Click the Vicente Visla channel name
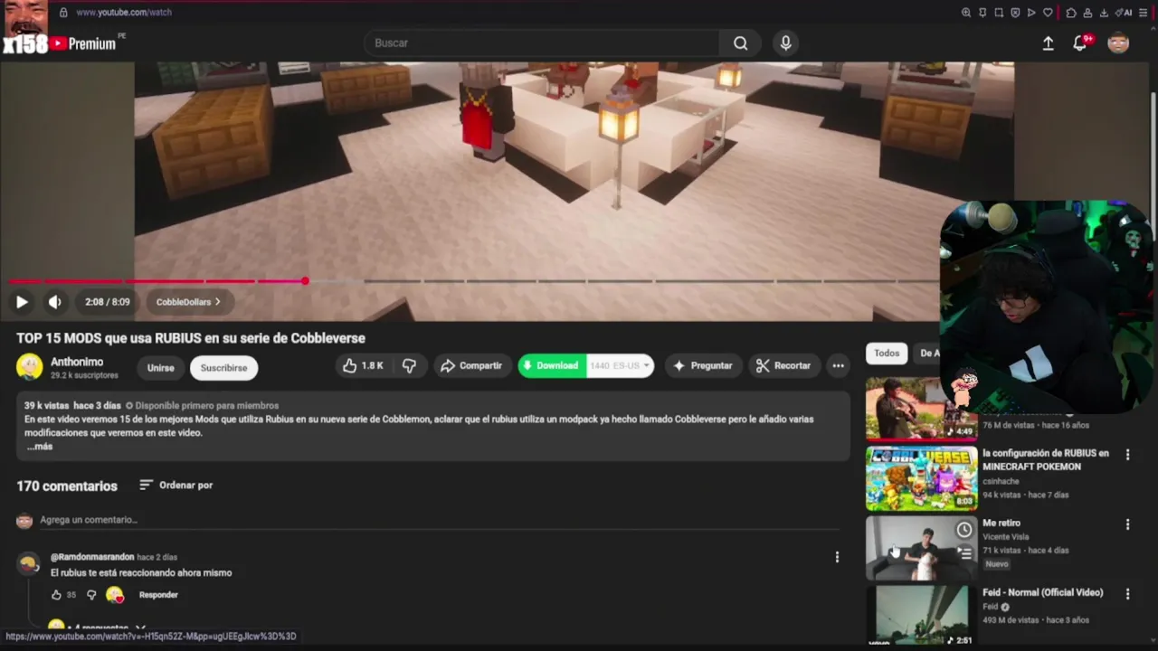Image resolution: width=1158 pixels, height=651 pixels. coord(1005,537)
